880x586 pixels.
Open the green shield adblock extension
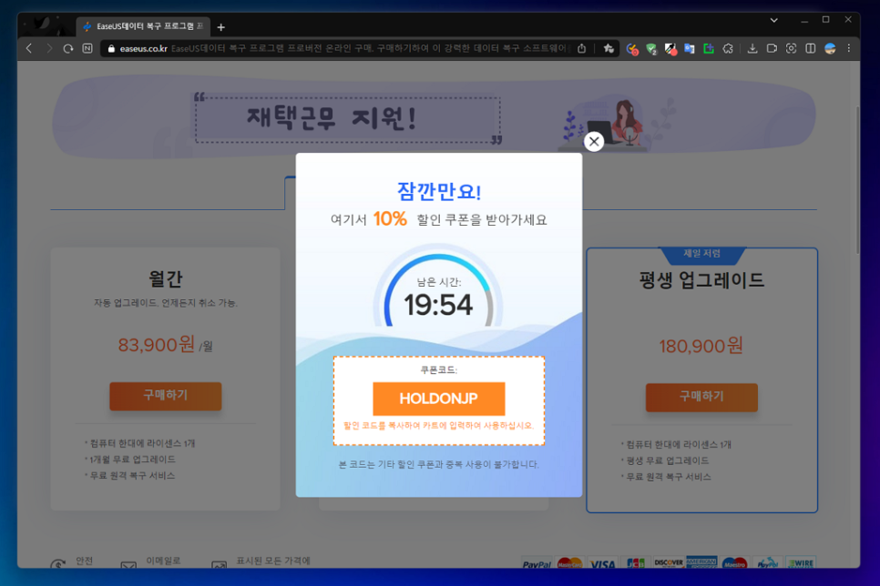point(651,49)
